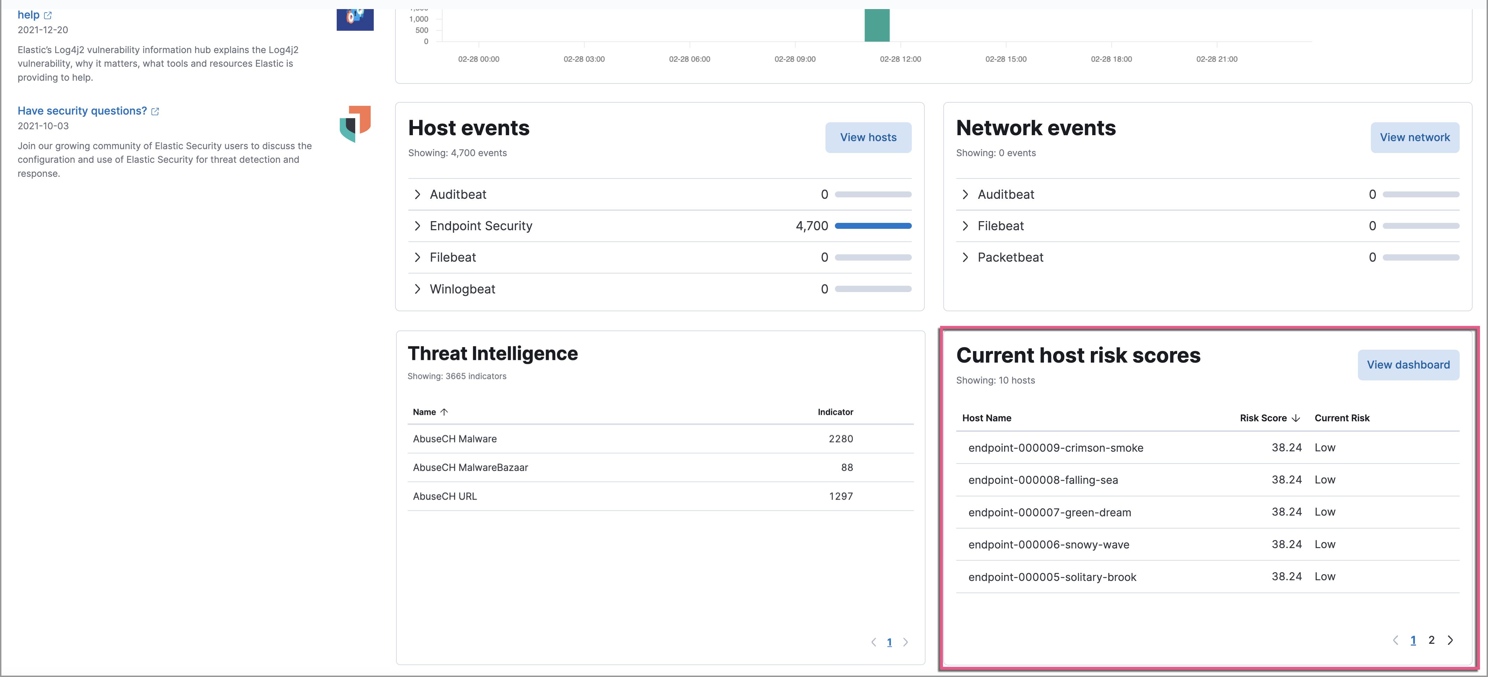
Task: Select page 2 of Current host risk scores
Action: click(1432, 640)
